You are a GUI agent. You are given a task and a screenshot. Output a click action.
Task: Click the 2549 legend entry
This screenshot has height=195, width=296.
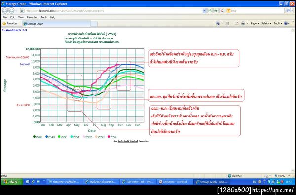[50, 137]
